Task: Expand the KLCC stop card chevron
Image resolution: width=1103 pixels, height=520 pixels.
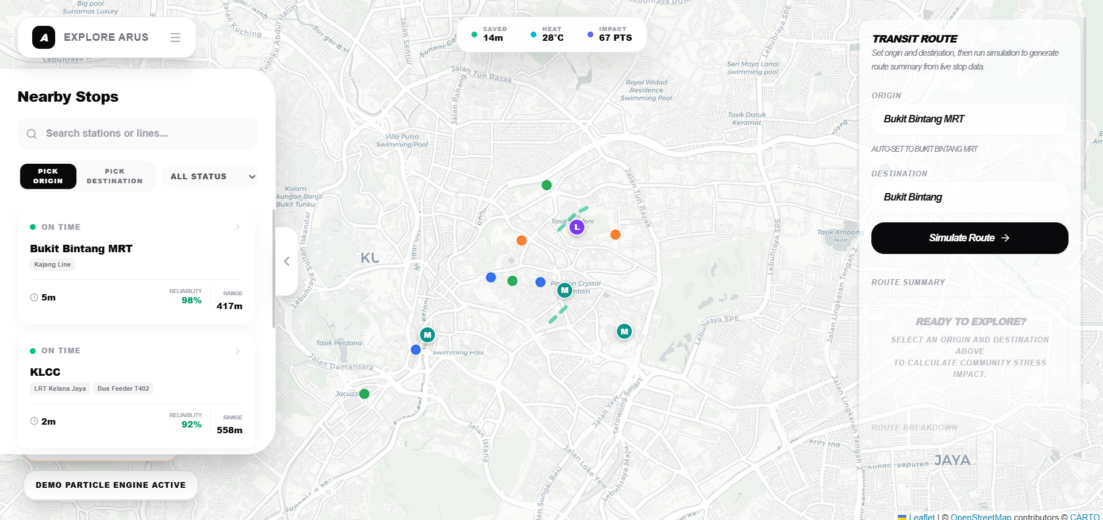Action: coord(237,351)
